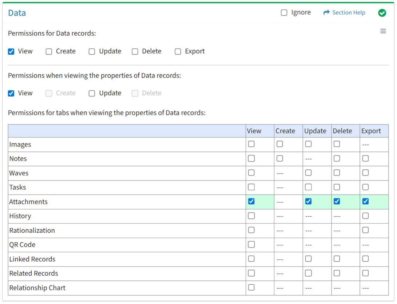
Task: Check the View box for Images
Action: click(x=251, y=144)
